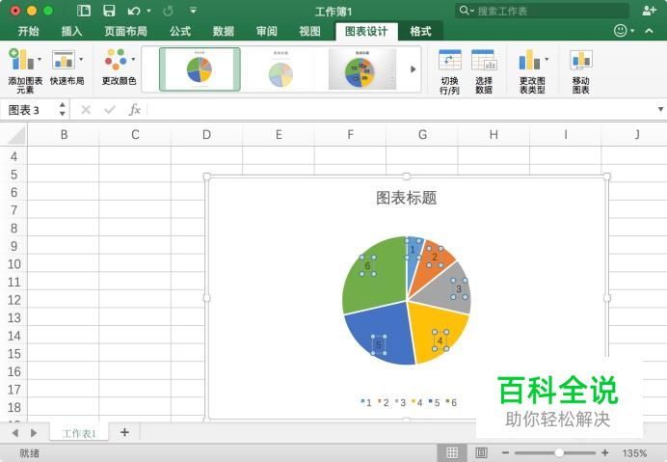Switch to the 视图 tab

pyautogui.click(x=309, y=31)
